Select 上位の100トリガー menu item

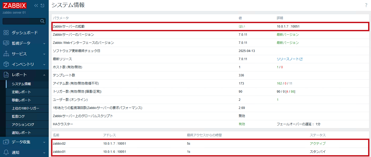point(25,108)
